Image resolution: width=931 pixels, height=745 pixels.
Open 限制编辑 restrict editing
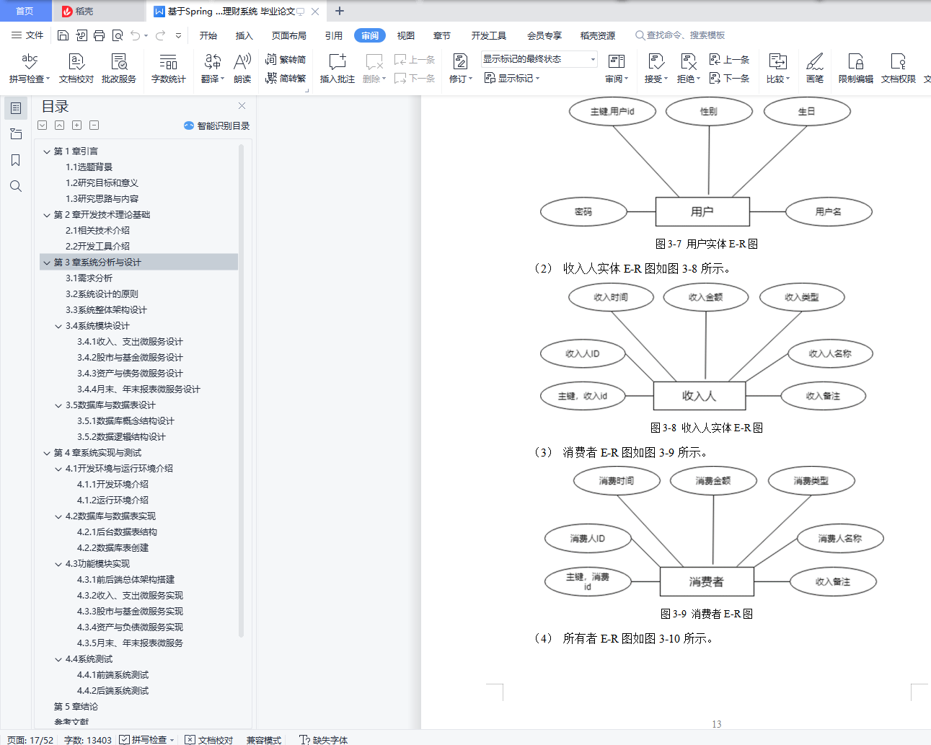point(856,69)
